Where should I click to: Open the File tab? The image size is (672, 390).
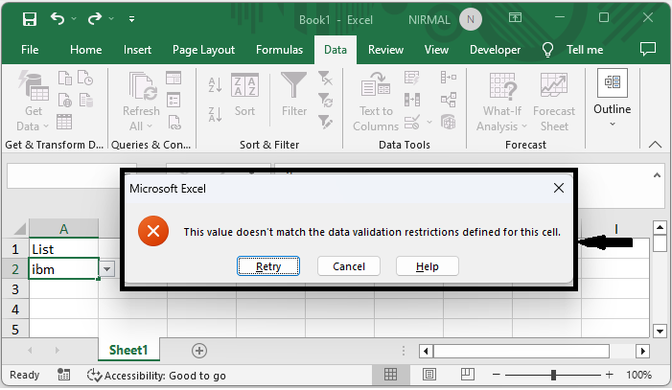pyautogui.click(x=30, y=50)
